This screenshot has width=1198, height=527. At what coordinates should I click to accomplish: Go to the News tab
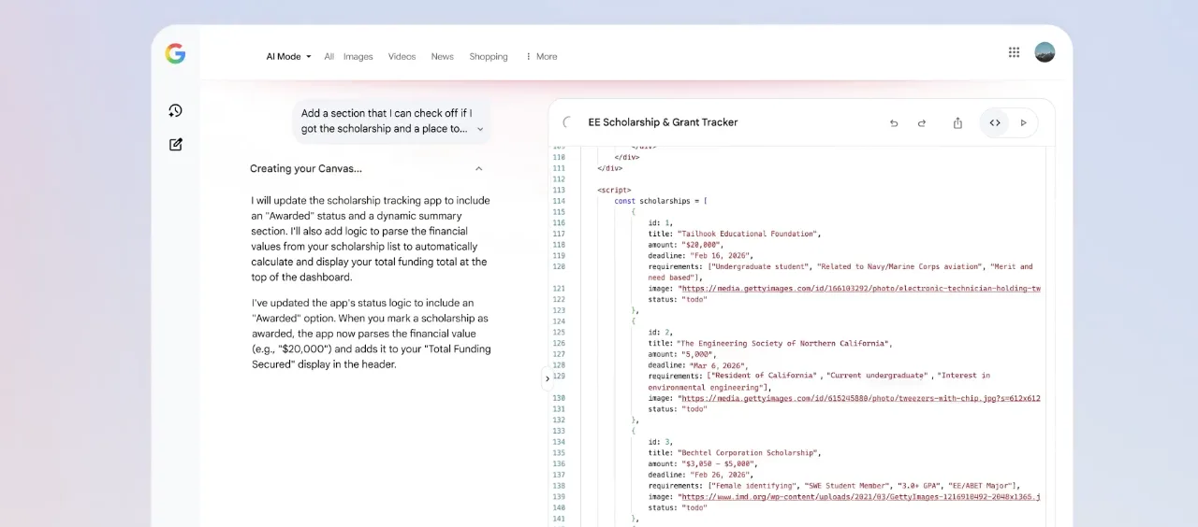pyautogui.click(x=442, y=57)
